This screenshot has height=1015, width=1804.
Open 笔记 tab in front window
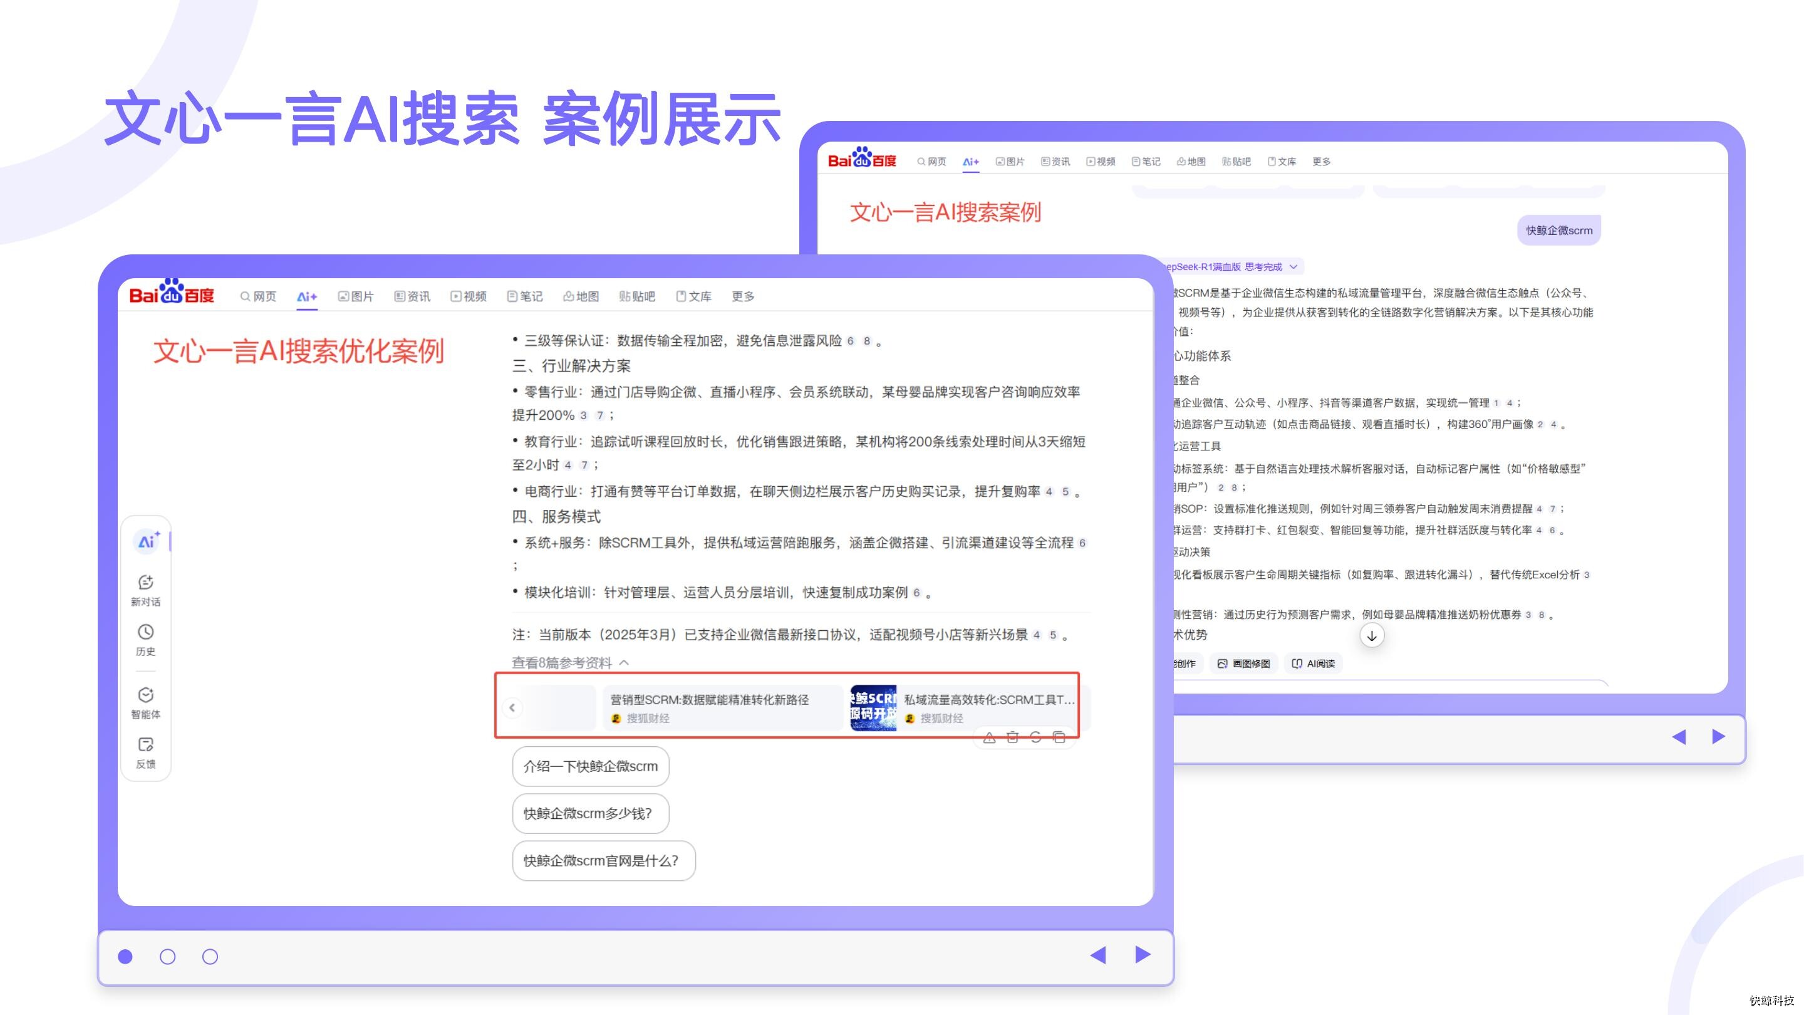pos(526,296)
